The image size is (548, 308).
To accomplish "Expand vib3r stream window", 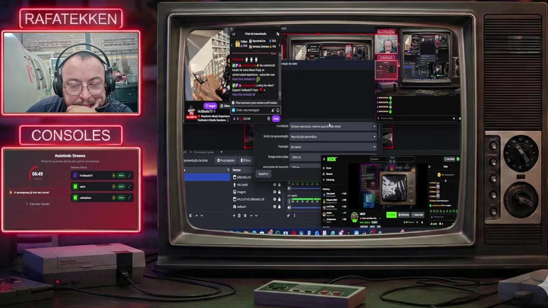I will [129, 187].
